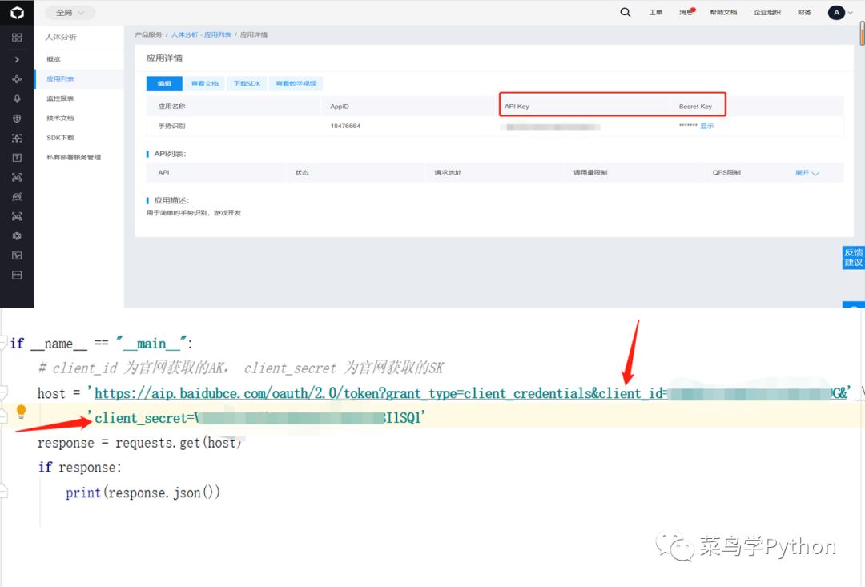Click the 下载SDK button
The width and height of the screenshot is (865, 587).
(247, 84)
